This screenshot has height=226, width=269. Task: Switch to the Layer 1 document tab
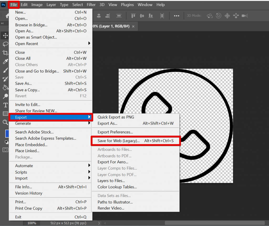pos(110,26)
